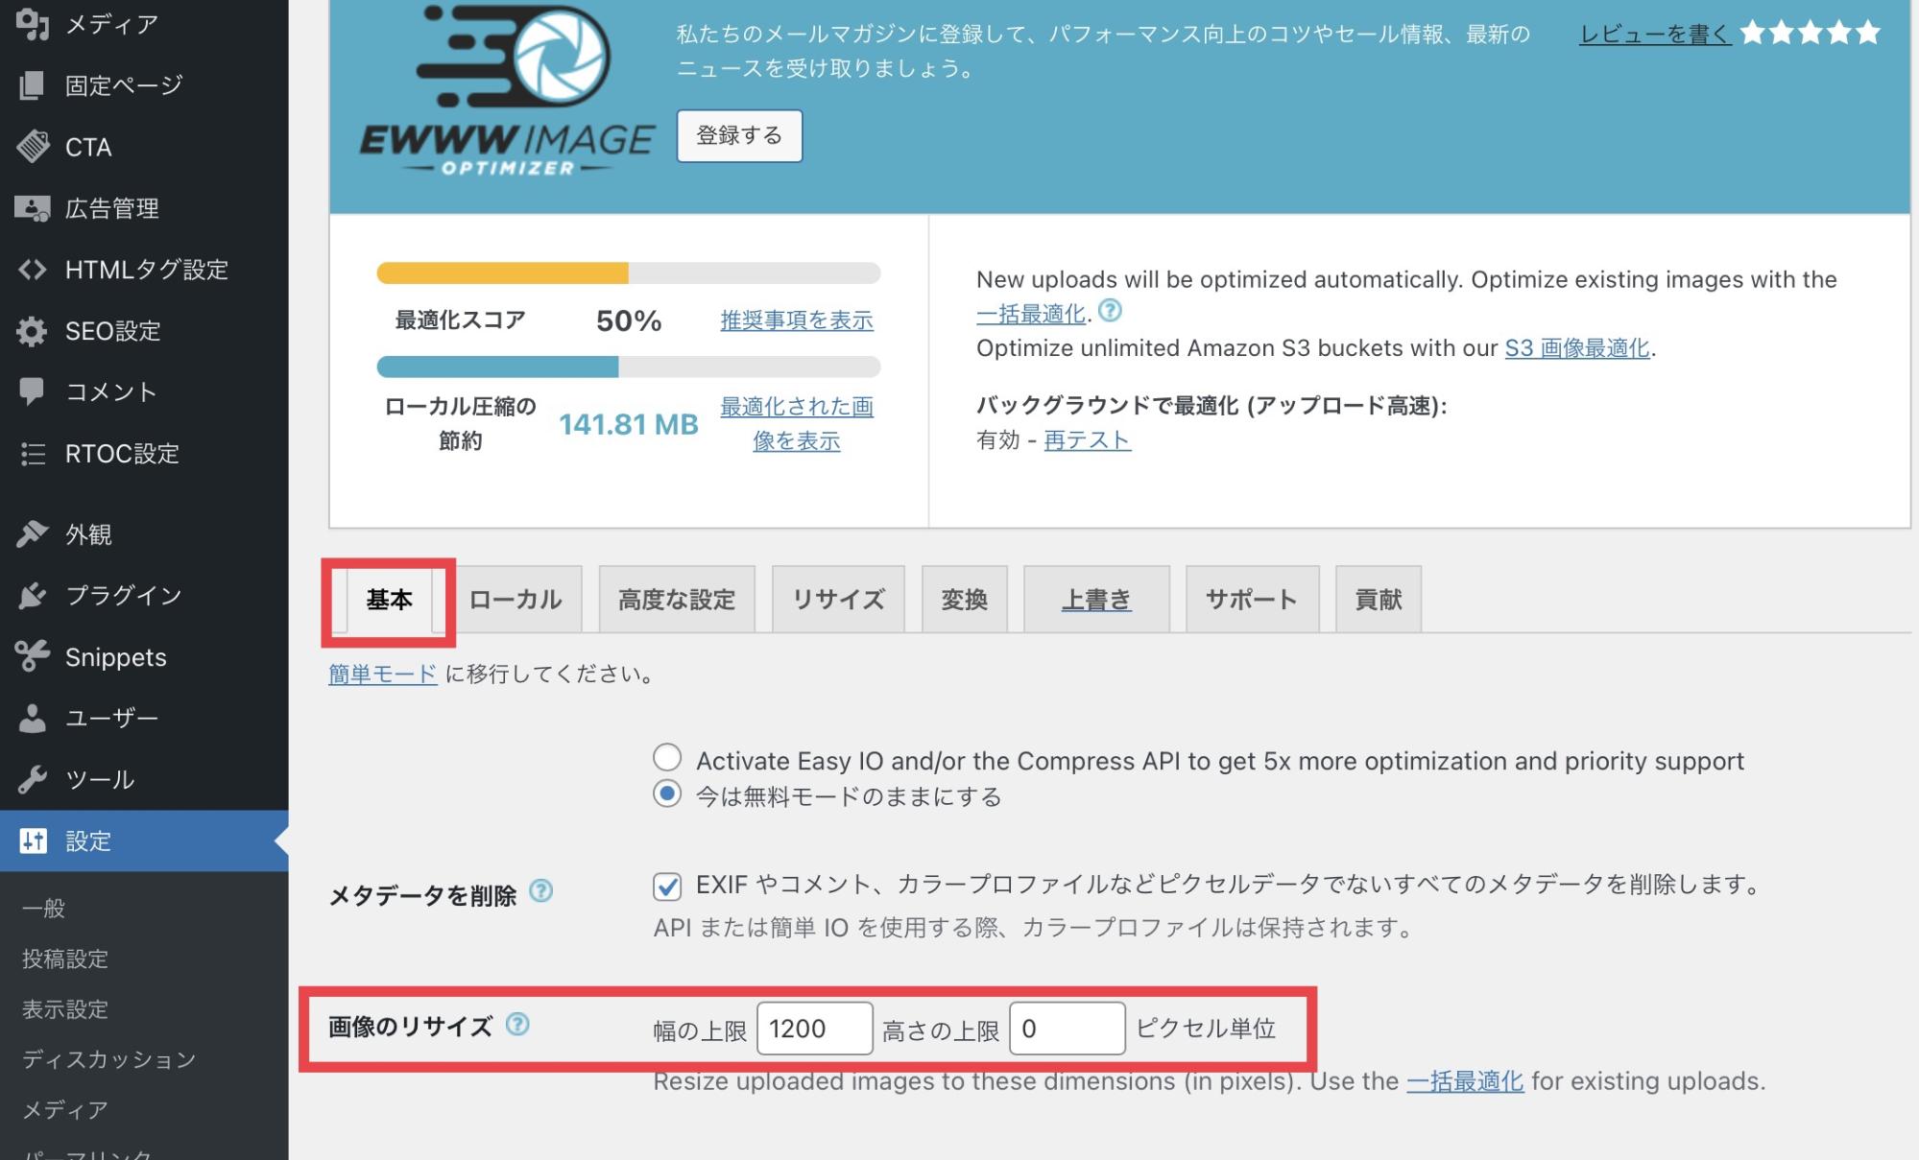Click the Snippets scissors icon
The width and height of the screenshot is (1919, 1160).
coord(33,656)
